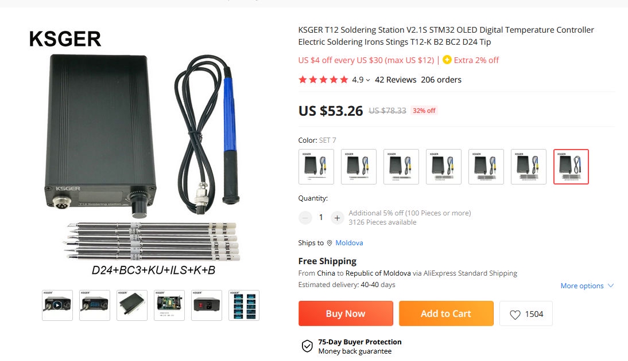The width and height of the screenshot is (628, 361).
Task: Open rating dropdown arrow next to 4.9
Action: [x=367, y=80]
